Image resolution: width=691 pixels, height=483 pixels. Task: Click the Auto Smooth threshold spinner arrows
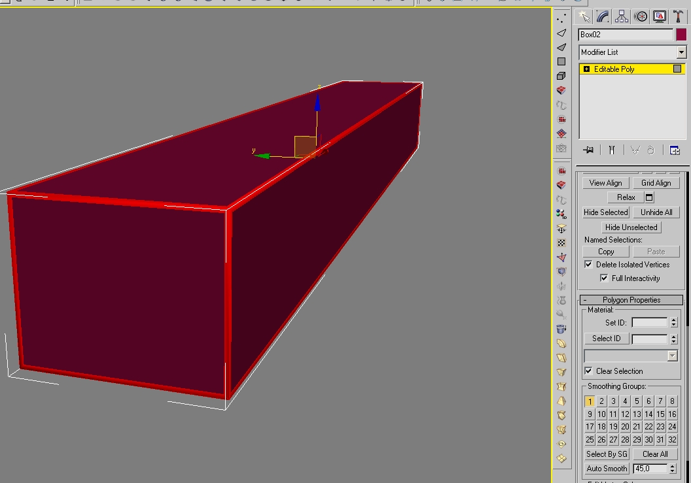(673, 469)
